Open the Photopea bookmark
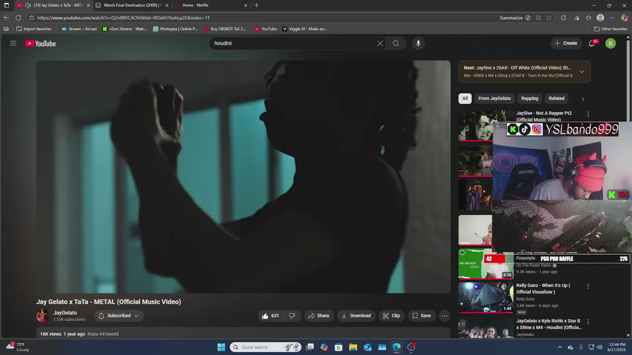This screenshot has height=355, width=632. tap(176, 29)
